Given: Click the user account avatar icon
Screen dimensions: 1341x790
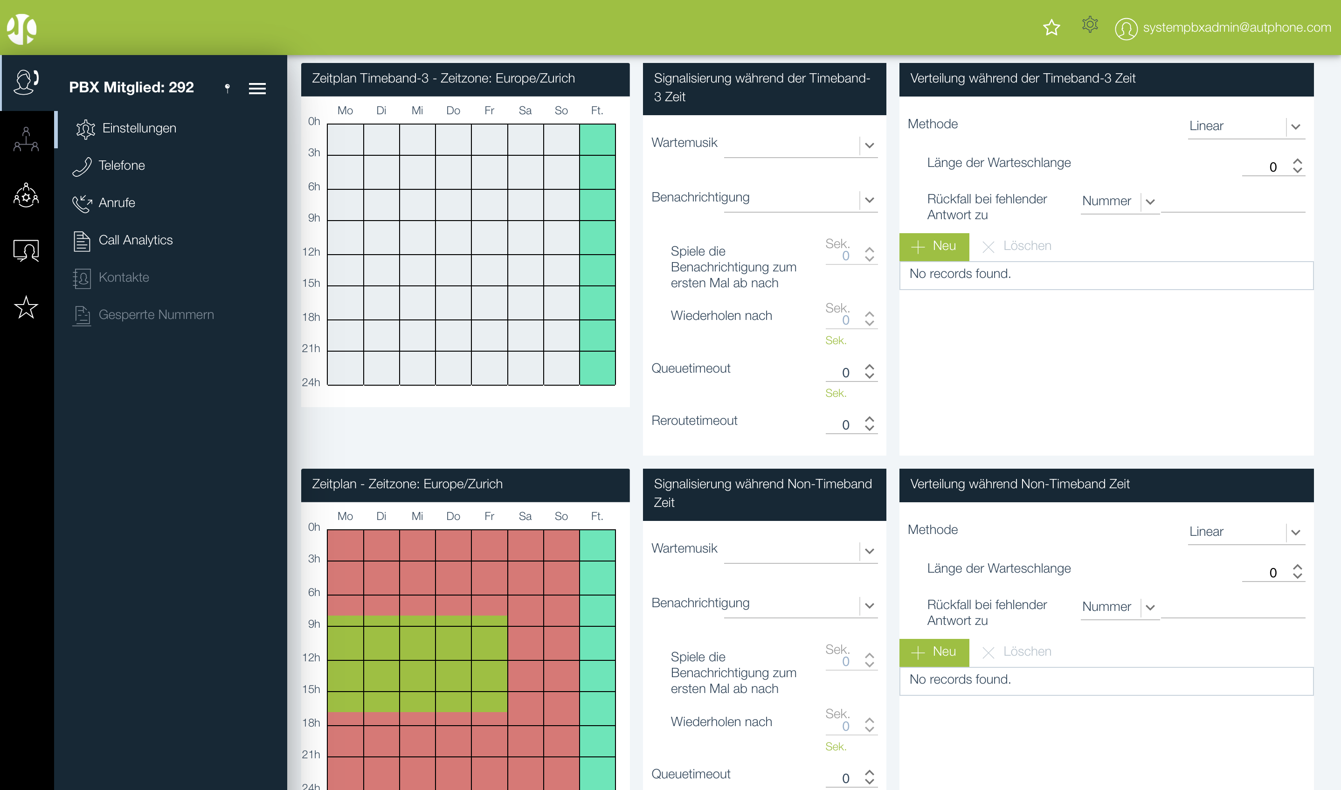Looking at the screenshot, I should click(x=1126, y=28).
